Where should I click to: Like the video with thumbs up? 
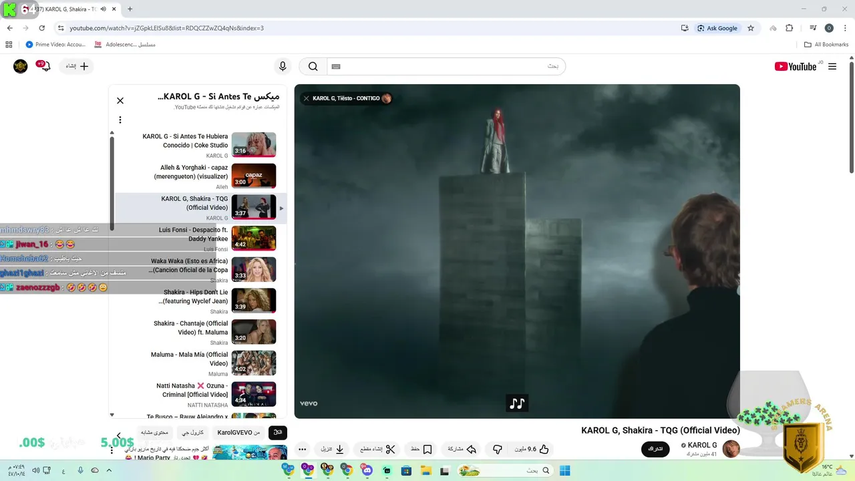(x=532, y=450)
